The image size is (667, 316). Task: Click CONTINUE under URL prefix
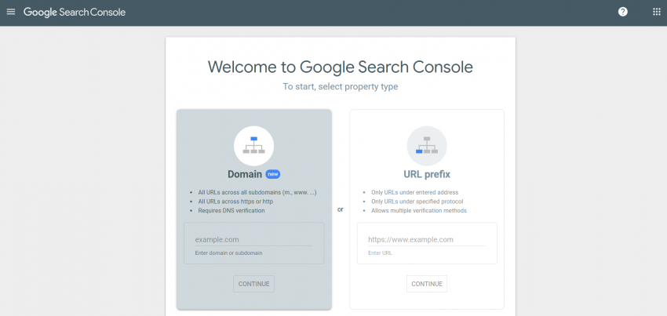427,284
